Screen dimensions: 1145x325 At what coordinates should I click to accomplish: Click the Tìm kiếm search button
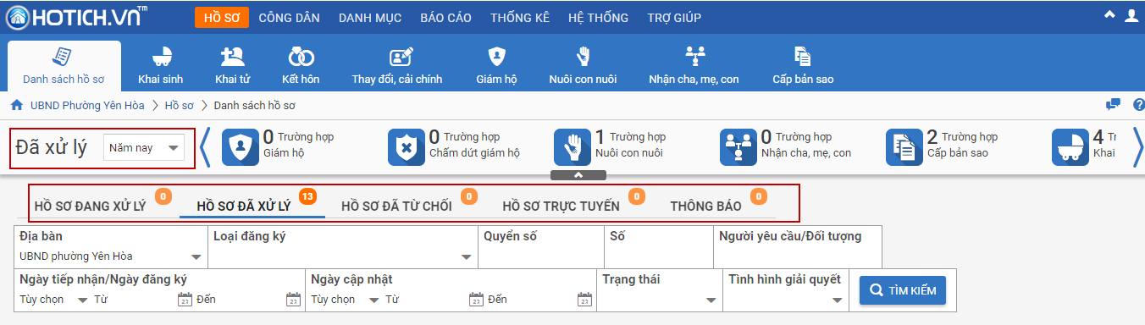click(903, 290)
